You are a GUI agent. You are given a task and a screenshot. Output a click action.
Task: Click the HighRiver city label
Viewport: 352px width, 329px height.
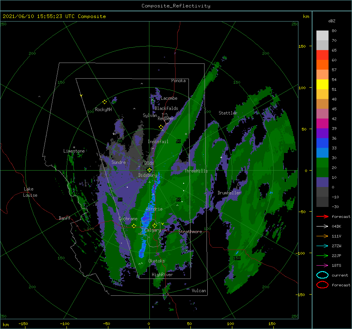(x=162, y=275)
